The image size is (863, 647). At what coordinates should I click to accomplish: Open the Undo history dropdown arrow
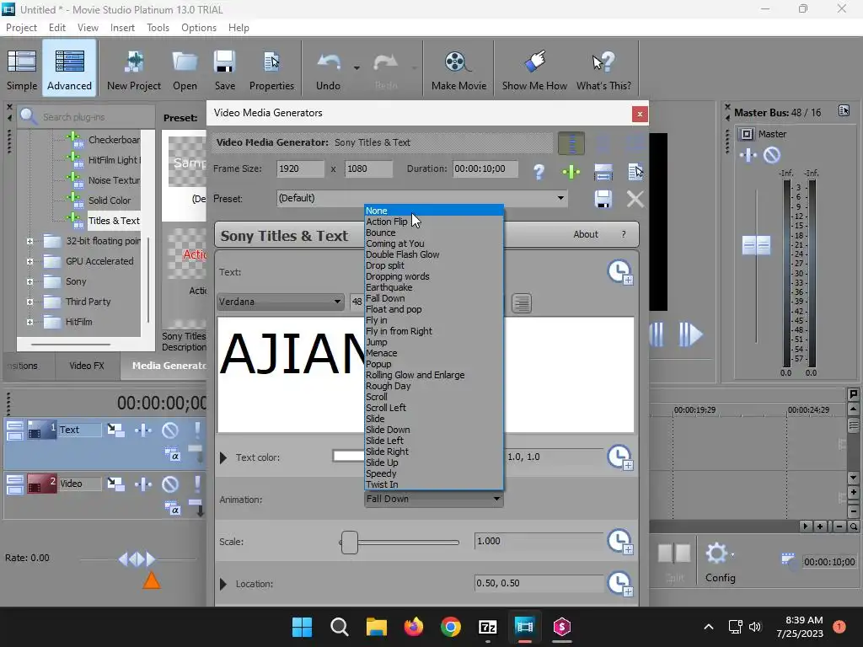tap(356, 68)
